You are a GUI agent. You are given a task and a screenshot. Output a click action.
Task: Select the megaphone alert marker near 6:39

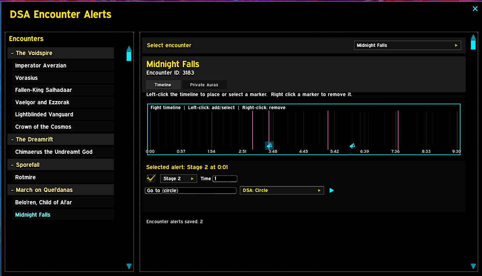[352, 146]
